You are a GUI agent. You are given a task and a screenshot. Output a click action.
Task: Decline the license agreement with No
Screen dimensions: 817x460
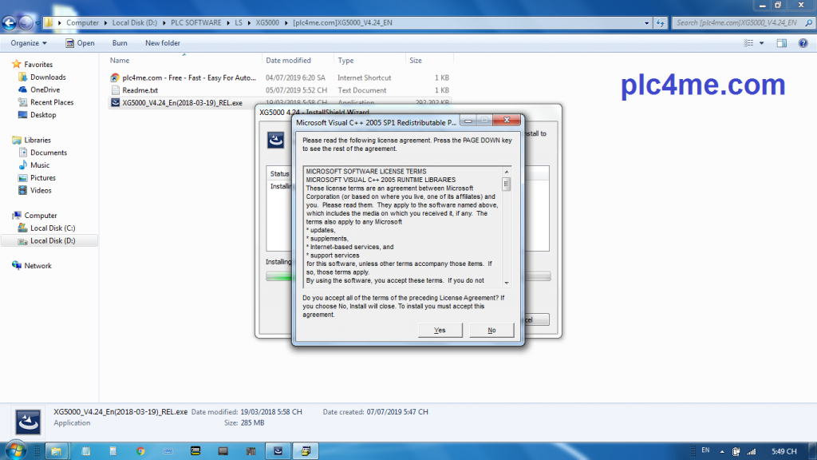point(491,330)
